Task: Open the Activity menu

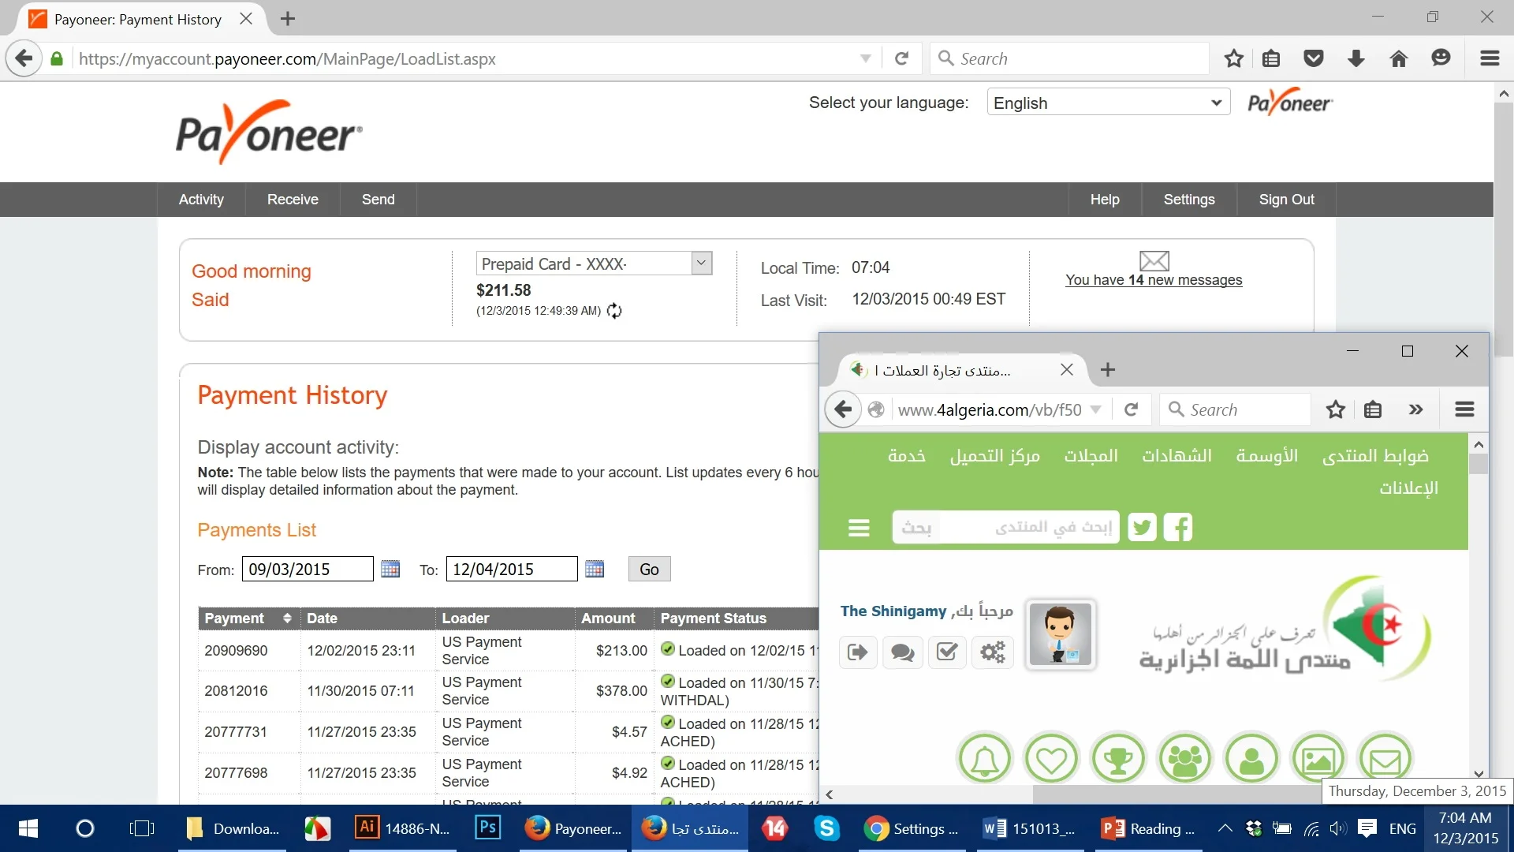Action: point(201,200)
